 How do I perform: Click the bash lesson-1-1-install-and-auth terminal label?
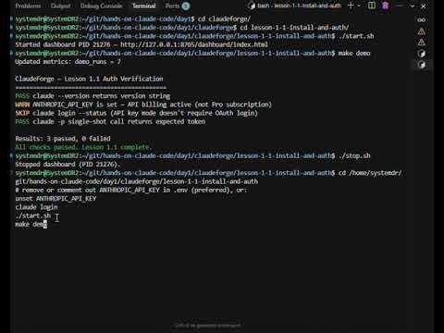pos(300,6)
